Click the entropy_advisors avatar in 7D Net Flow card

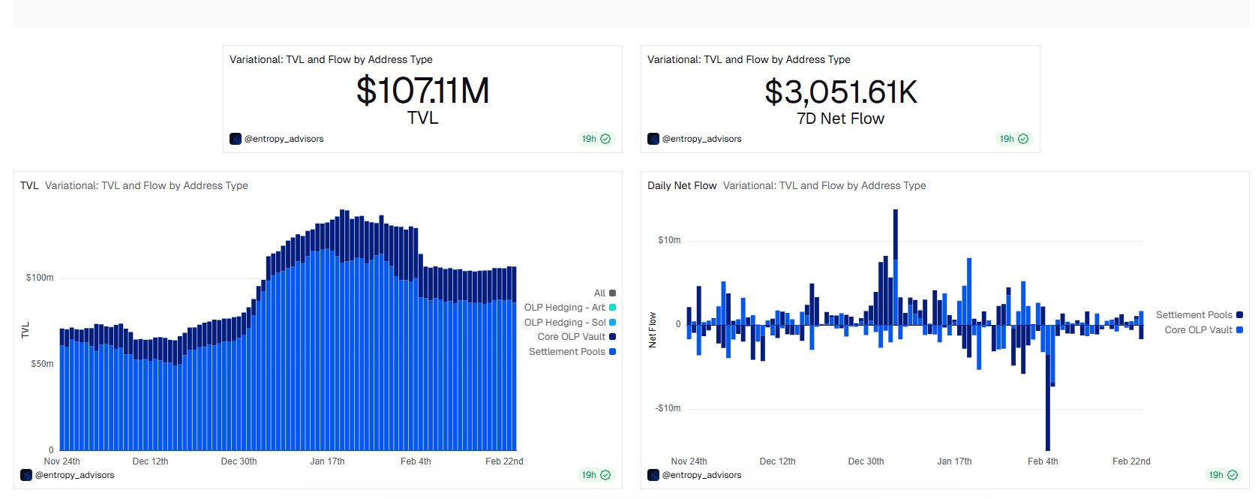pyautogui.click(x=653, y=139)
